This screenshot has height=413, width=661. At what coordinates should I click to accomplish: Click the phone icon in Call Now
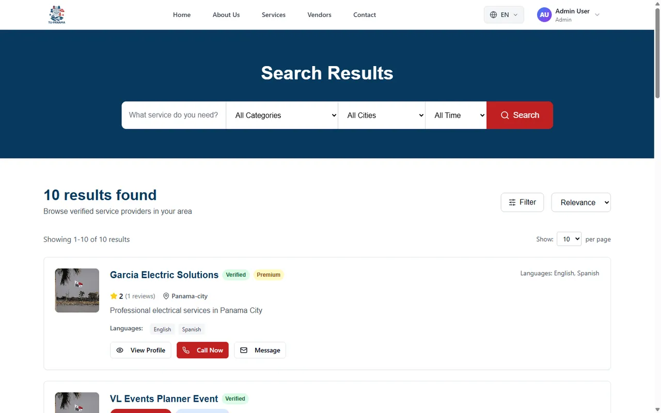point(186,350)
